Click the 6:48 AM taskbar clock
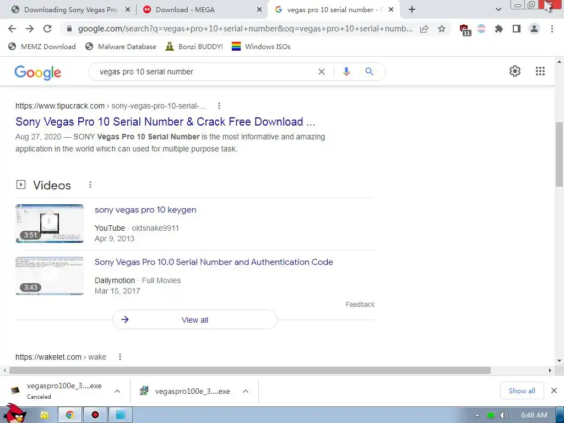 pyautogui.click(x=534, y=415)
